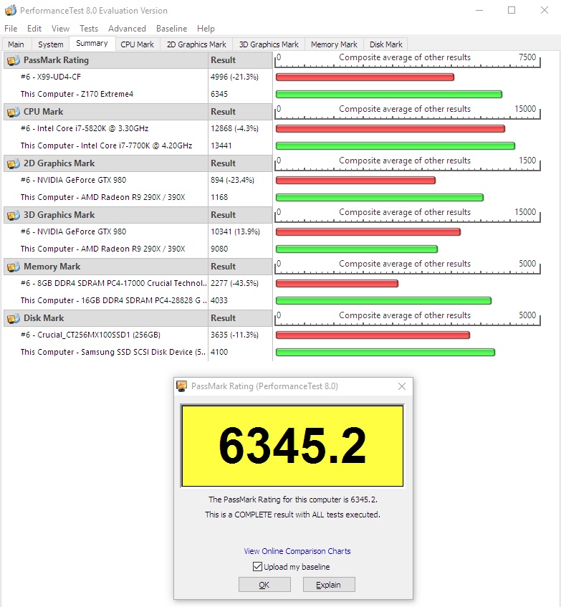
Task: Click the 2D Graphics Mark header icon
Action: (14, 163)
